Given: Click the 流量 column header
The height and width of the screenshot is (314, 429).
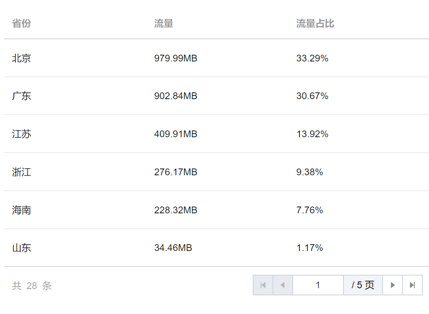Looking at the screenshot, I should click(164, 23).
